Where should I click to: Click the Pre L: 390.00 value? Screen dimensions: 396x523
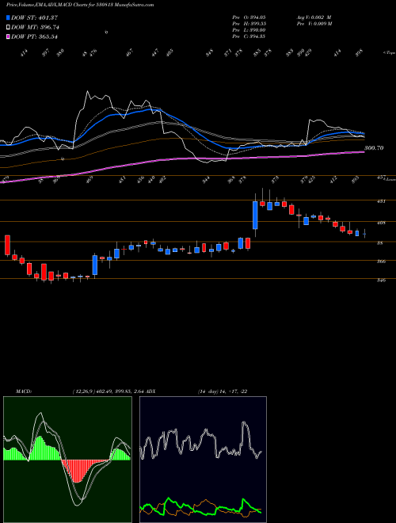coord(249,30)
